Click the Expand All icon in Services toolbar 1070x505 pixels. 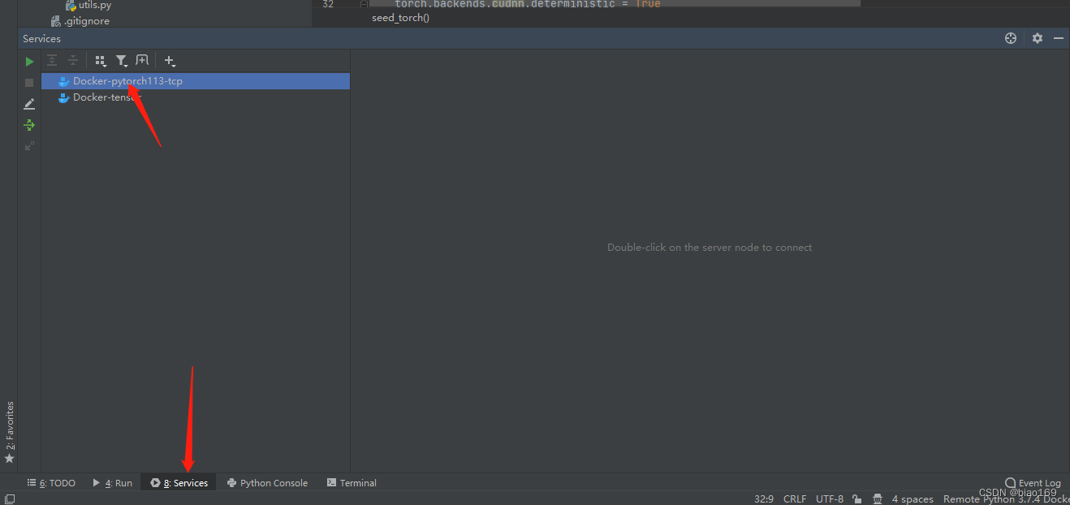point(51,60)
